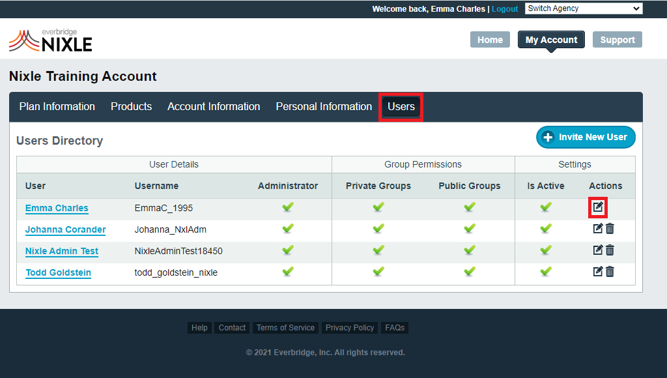
Task: Open My Account section
Action: [551, 40]
